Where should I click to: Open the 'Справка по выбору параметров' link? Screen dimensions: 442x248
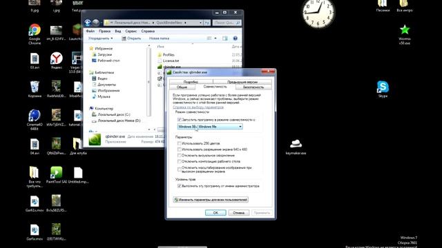tap(198, 107)
